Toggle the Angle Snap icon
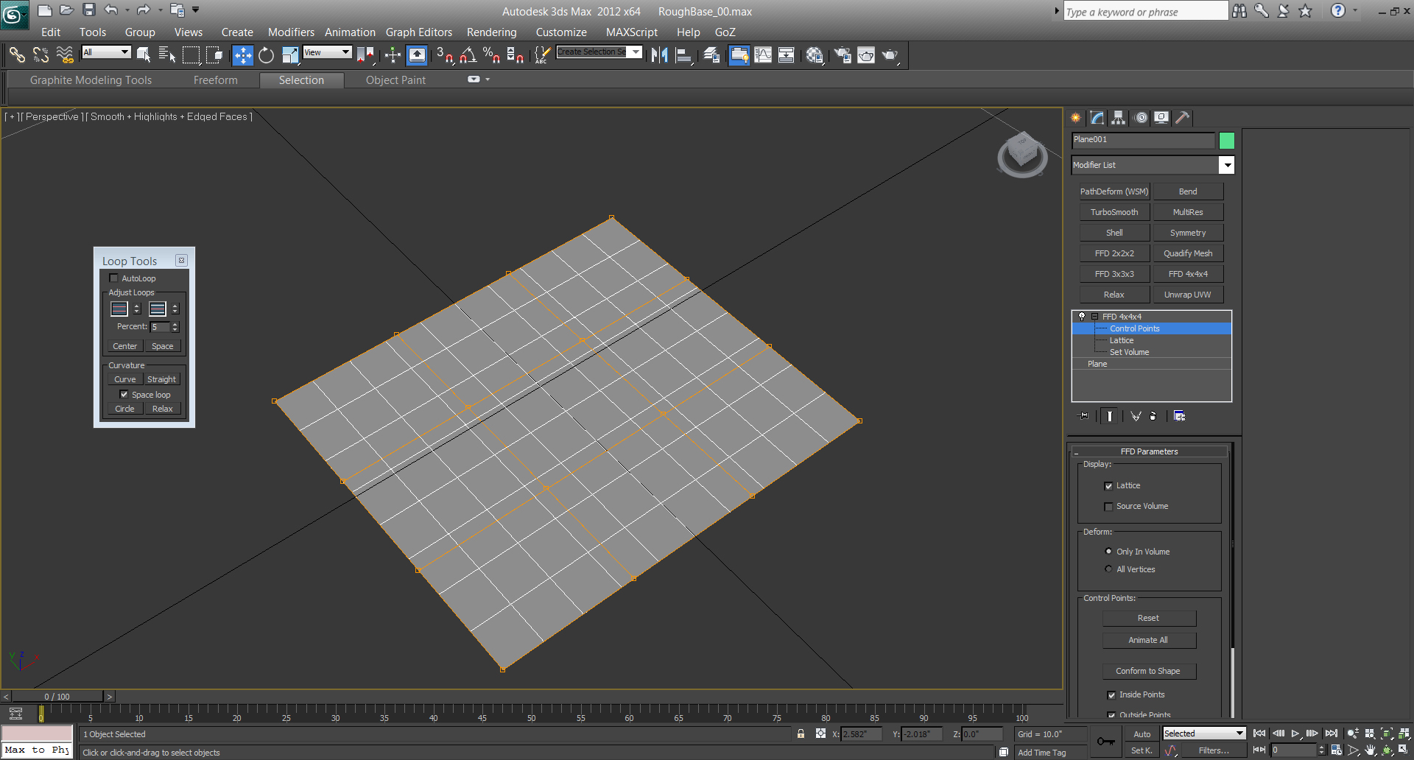 pos(468,54)
